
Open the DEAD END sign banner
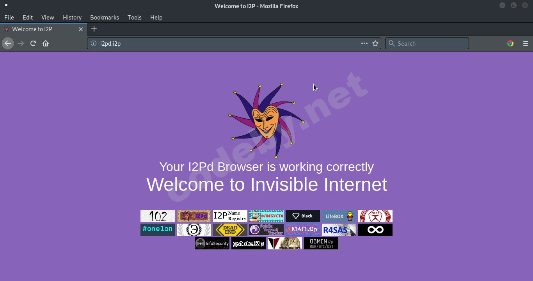click(230, 229)
